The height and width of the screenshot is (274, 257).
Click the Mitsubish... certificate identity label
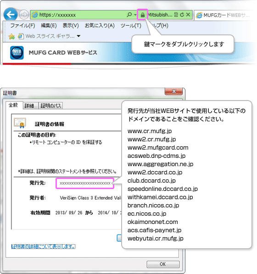(x=160, y=15)
